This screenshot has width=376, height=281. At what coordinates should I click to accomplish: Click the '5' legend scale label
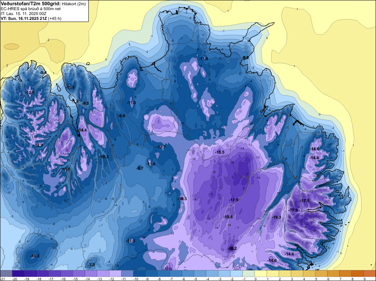tap(316, 279)
